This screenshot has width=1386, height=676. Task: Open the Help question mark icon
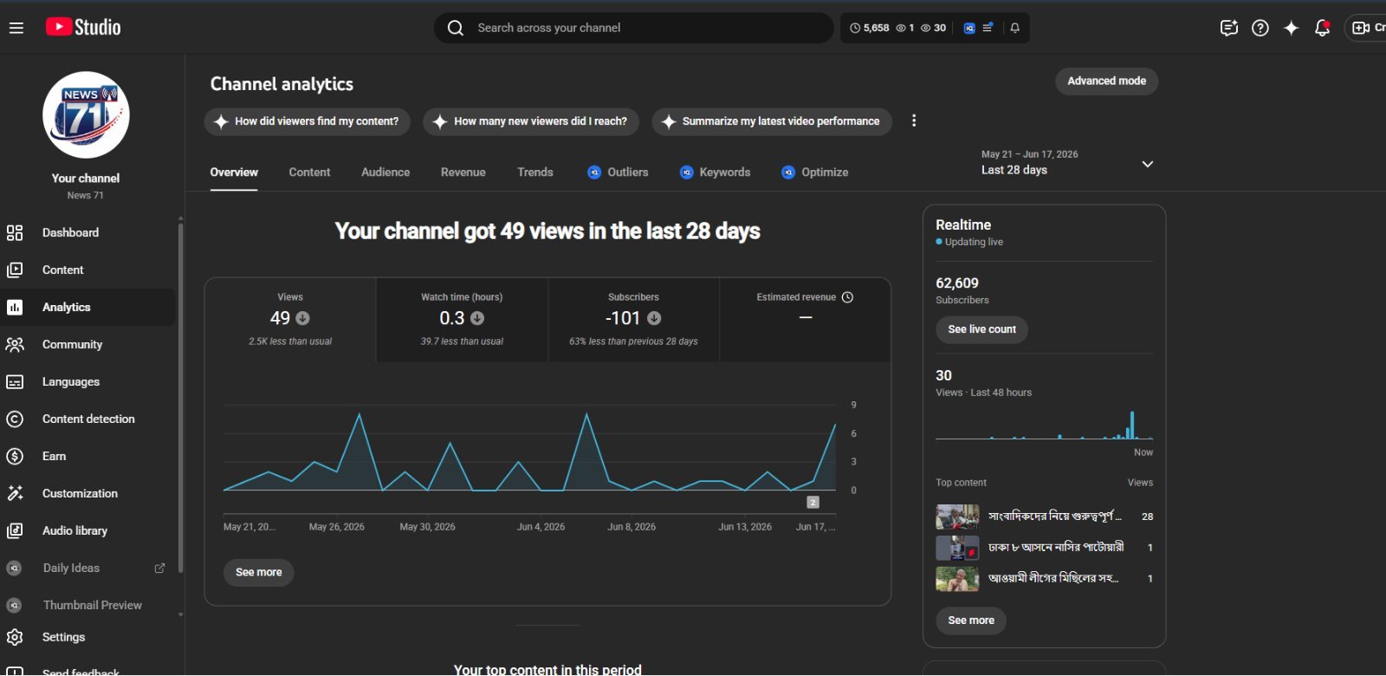click(1260, 28)
